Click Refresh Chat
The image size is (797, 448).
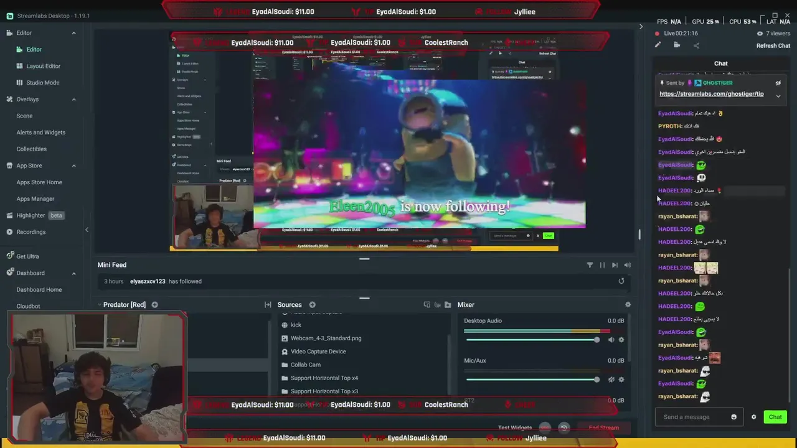(773, 45)
